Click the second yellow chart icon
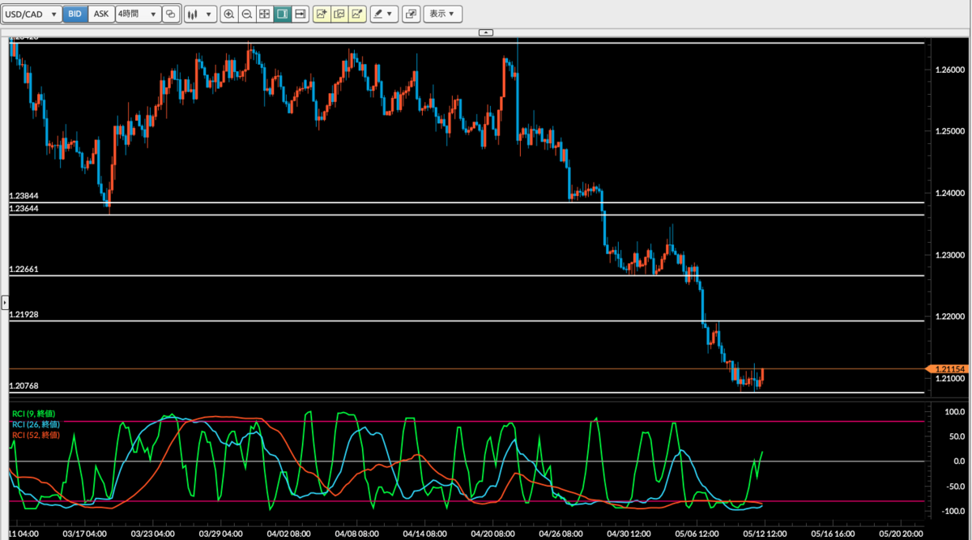Image resolution: width=972 pixels, height=540 pixels. (x=339, y=14)
